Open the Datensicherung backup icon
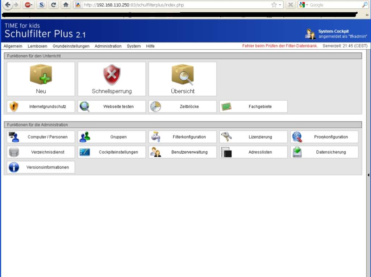This screenshot has height=277, width=371. click(x=297, y=152)
